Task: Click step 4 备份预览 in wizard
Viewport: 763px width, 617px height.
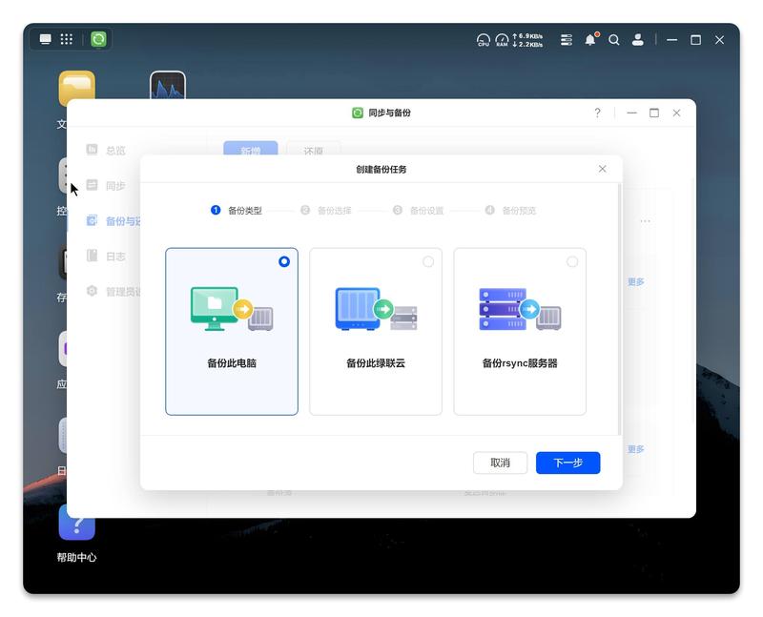Action: (x=510, y=210)
